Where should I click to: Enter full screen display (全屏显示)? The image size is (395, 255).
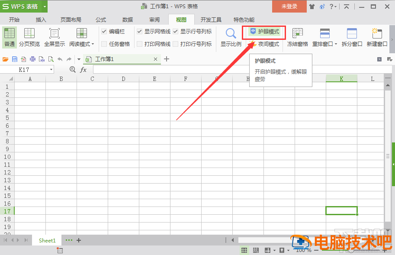pyautogui.click(x=55, y=37)
